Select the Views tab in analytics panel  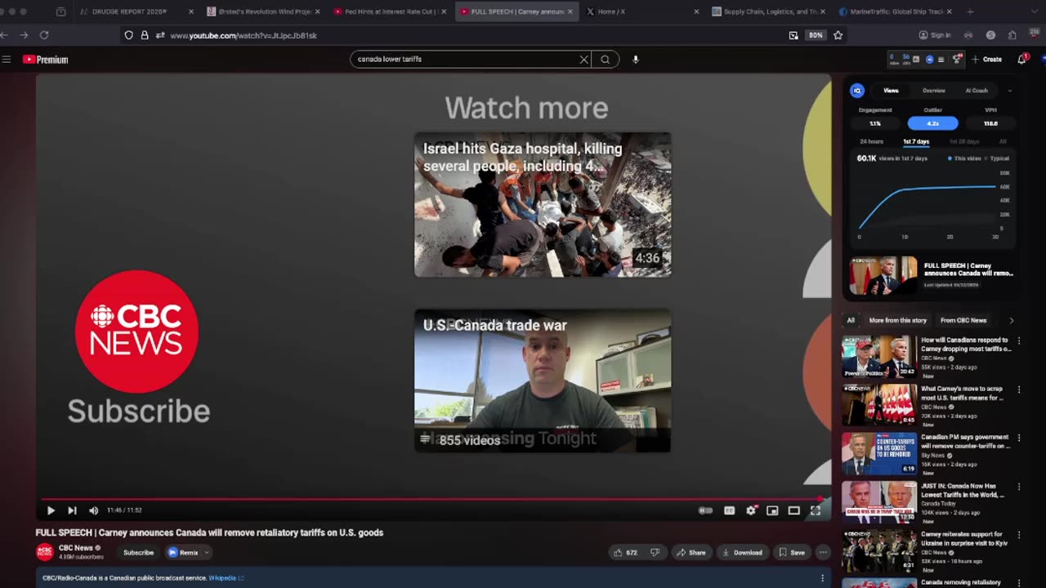(891, 91)
